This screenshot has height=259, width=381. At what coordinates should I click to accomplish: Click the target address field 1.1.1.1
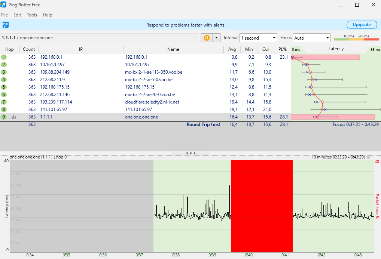100,38
